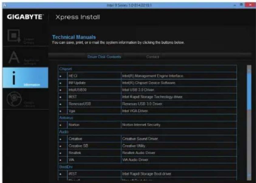The height and width of the screenshot is (183, 256).
Task: Click Creative Sound Driver description
Action: [x=140, y=139]
